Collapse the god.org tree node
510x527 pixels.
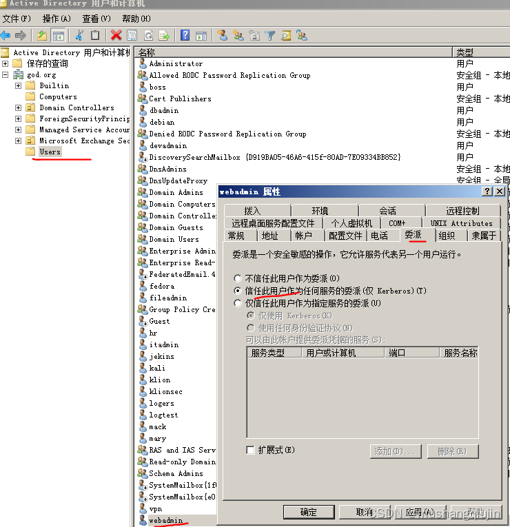click(x=5, y=74)
